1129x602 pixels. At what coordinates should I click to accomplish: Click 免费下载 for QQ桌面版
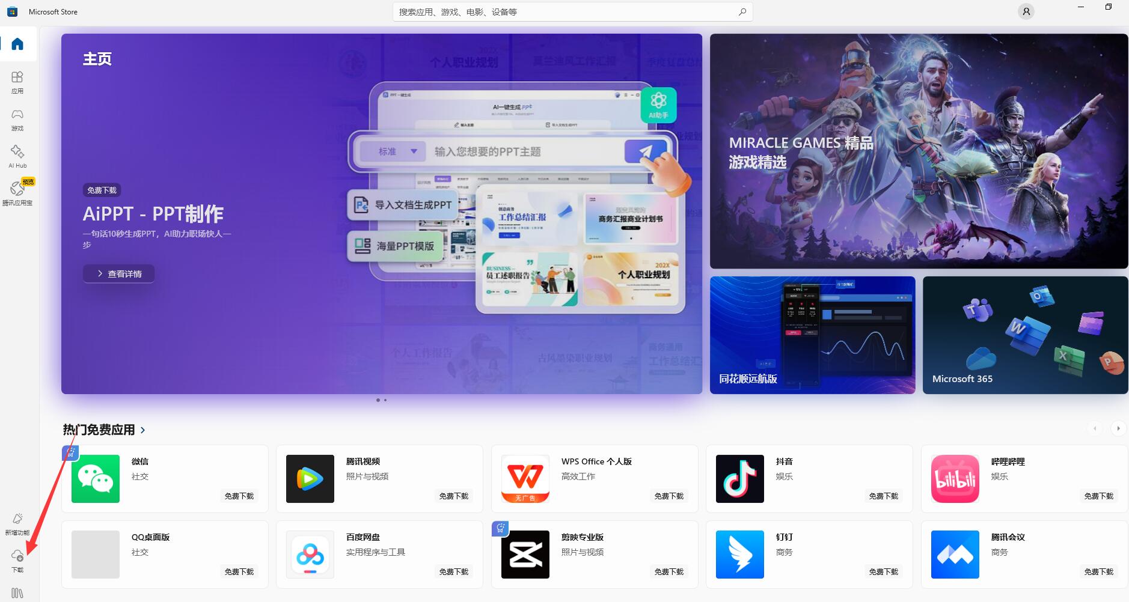point(239,571)
